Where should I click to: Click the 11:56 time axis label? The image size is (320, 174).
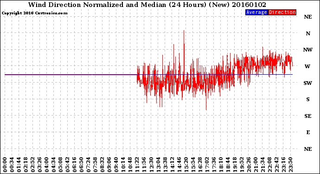tap(144, 165)
